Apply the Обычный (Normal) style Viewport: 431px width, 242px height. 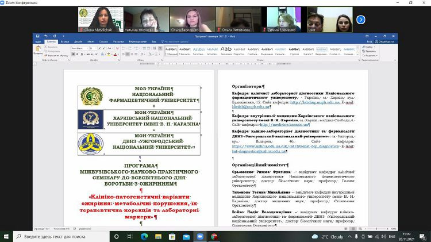point(171,51)
